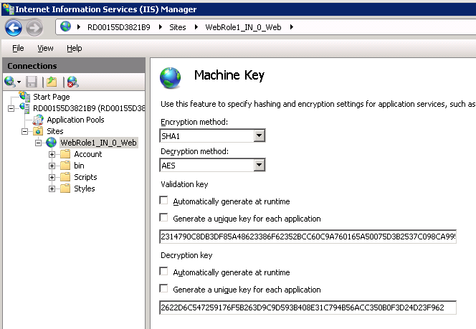
Task: Select Start Page in the connections tree
Action: (x=51, y=97)
